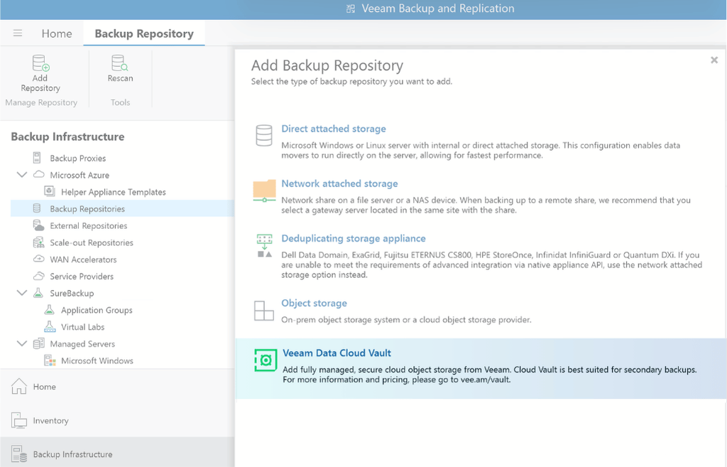Screen dimensions: 727x467
Task: Click the Rescan ribbon icon
Action: (x=119, y=63)
